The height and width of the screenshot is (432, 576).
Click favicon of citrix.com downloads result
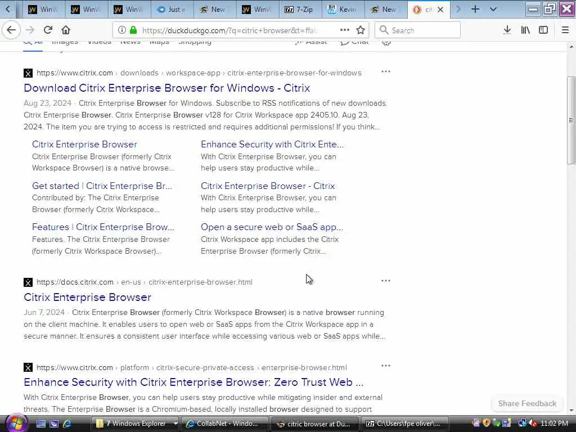(28, 73)
